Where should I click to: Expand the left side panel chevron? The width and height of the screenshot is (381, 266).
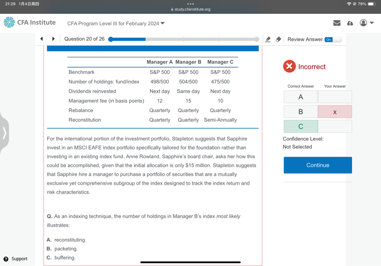point(4,132)
